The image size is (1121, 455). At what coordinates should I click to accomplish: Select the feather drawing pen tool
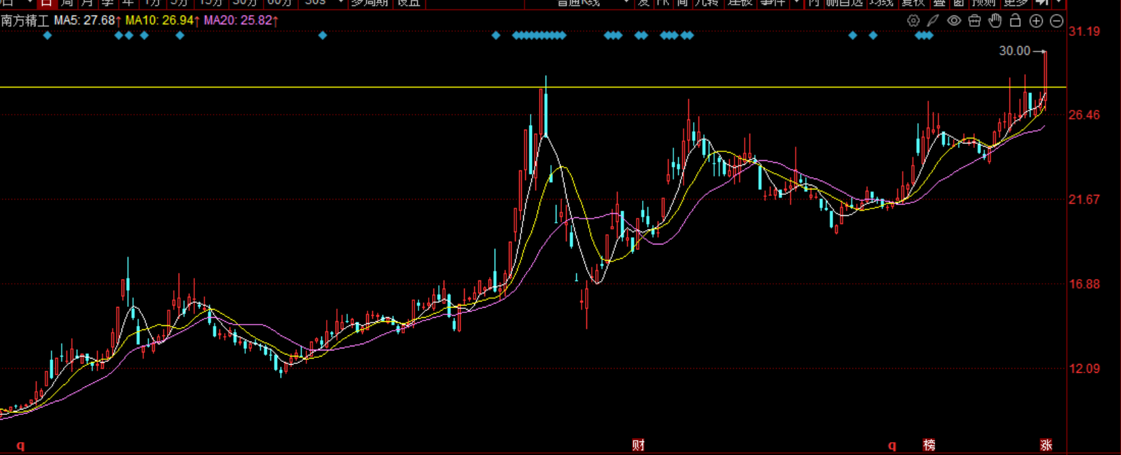(933, 21)
